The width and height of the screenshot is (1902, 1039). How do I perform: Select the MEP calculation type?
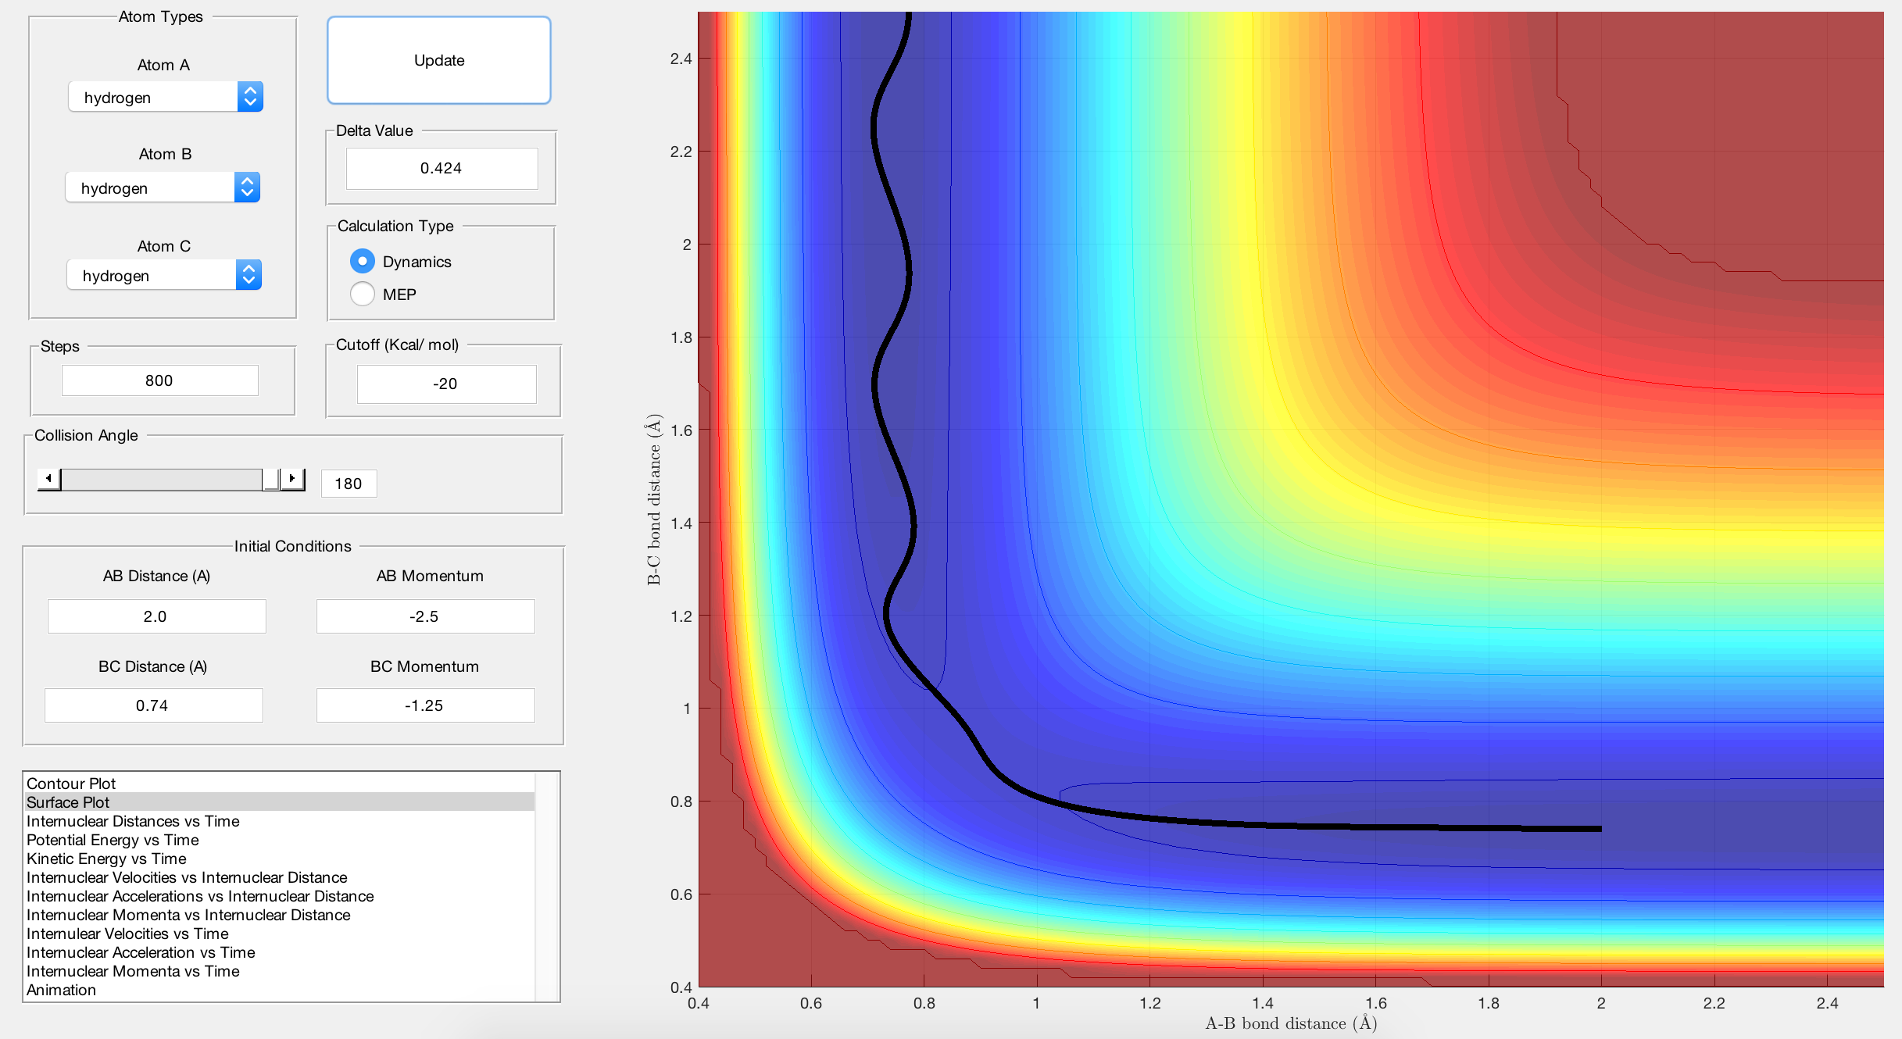363,294
